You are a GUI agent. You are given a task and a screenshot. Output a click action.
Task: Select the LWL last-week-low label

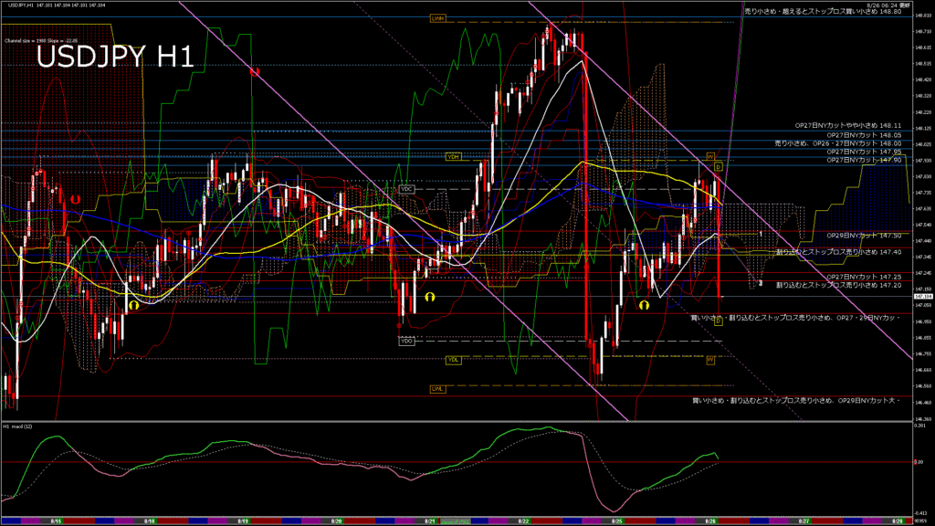coord(438,389)
